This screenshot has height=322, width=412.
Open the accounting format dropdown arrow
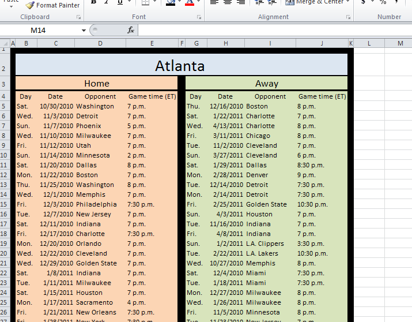pyautogui.click(x=372, y=2)
